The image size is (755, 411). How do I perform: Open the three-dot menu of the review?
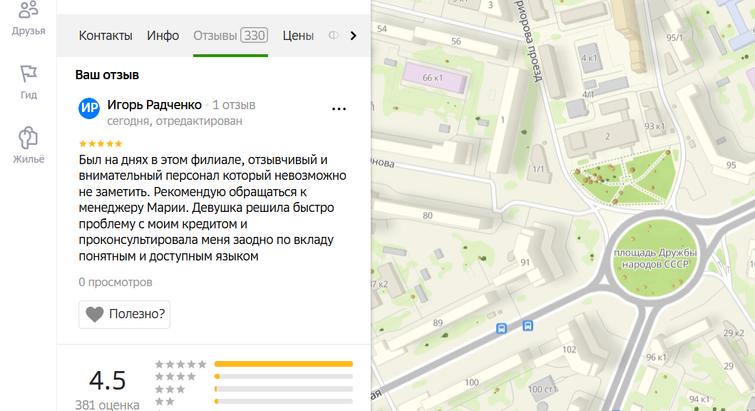point(339,109)
